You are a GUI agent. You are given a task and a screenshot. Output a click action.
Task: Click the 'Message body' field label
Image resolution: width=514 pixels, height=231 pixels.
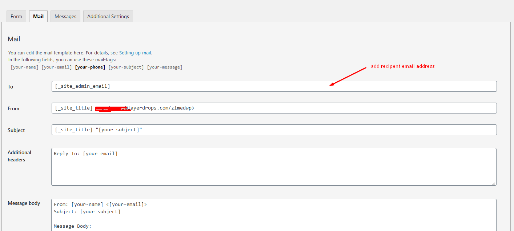coord(24,203)
